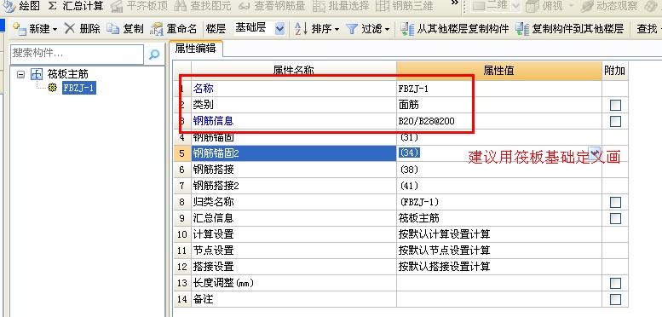Click the empty 长度调整(mm) value cell
The width and height of the screenshot is (662, 317).
click(x=499, y=283)
